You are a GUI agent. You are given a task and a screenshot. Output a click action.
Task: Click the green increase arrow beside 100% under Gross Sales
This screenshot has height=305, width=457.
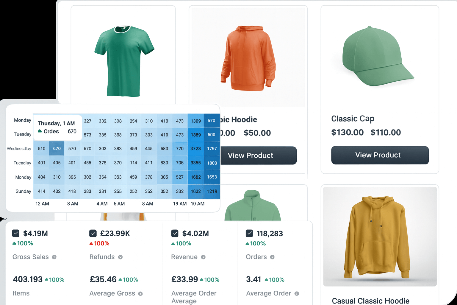coord(14,243)
